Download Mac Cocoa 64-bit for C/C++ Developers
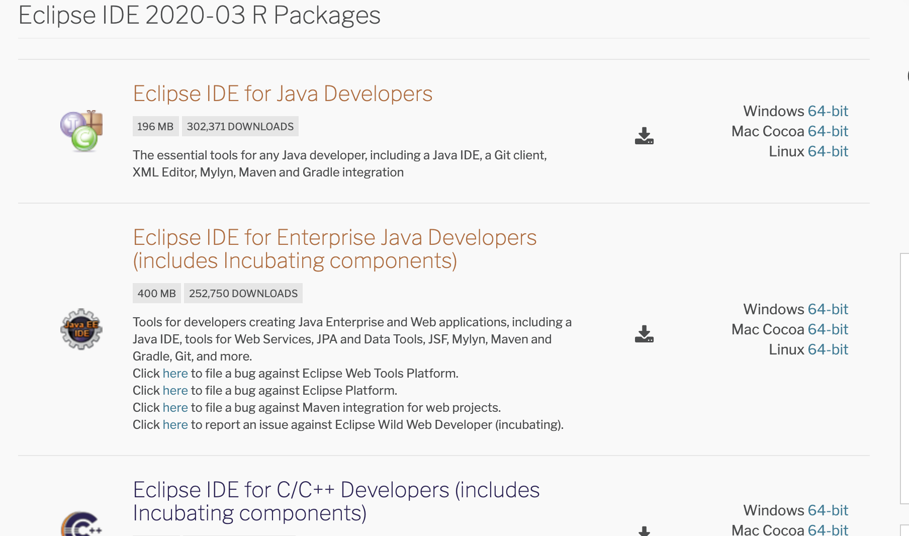Viewport: 909px width, 536px height. [x=828, y=530]
